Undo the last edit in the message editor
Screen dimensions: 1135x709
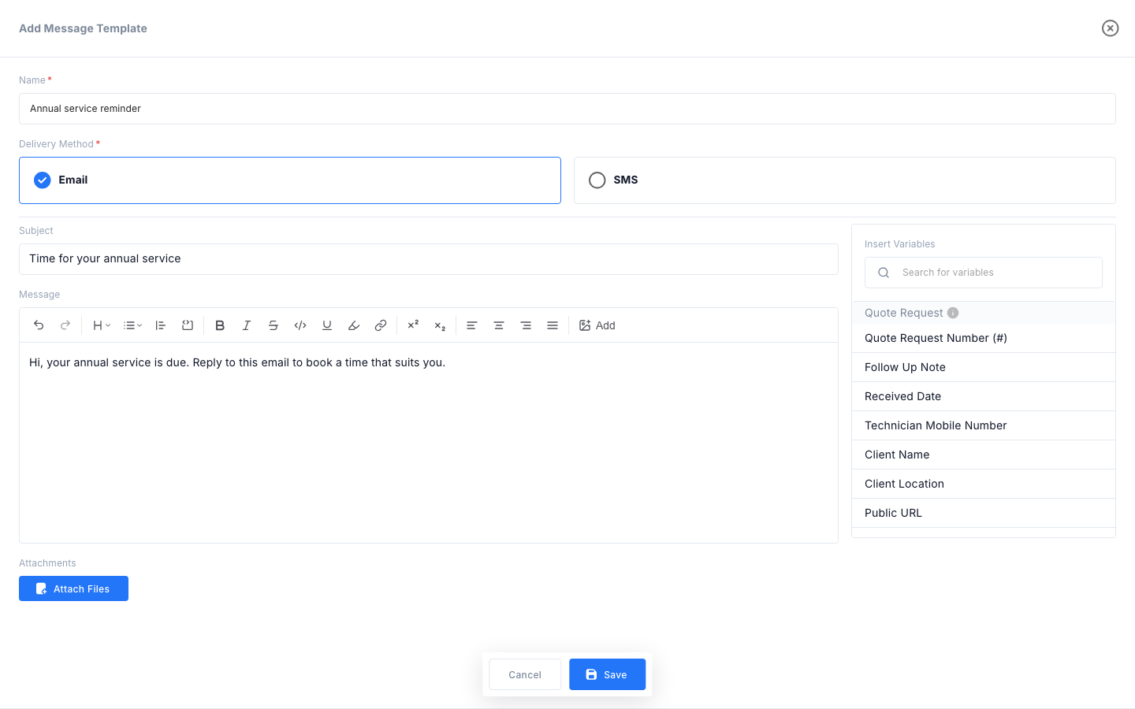[39, 325]
